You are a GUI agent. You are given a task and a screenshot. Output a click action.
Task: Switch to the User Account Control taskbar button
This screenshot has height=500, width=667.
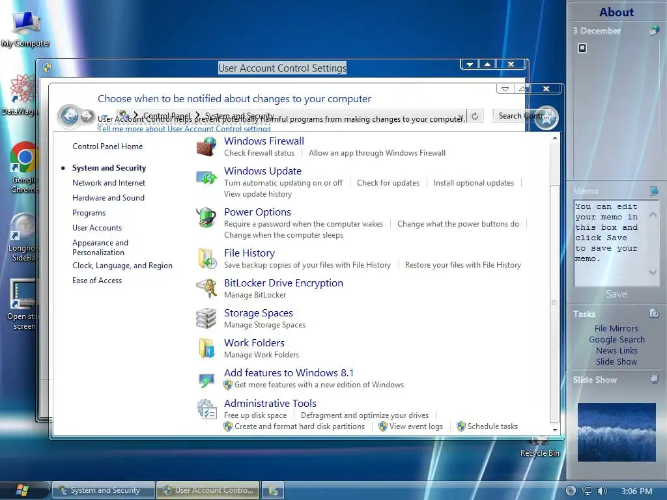pyautogui.click(x=208, y=490)
